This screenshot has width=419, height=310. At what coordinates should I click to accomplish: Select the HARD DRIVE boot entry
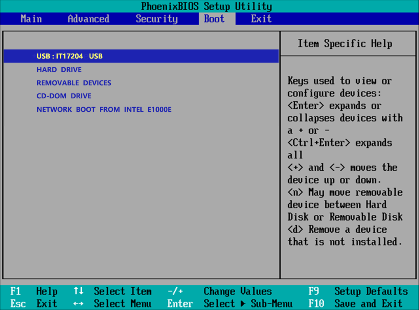[x=59, y=69]
